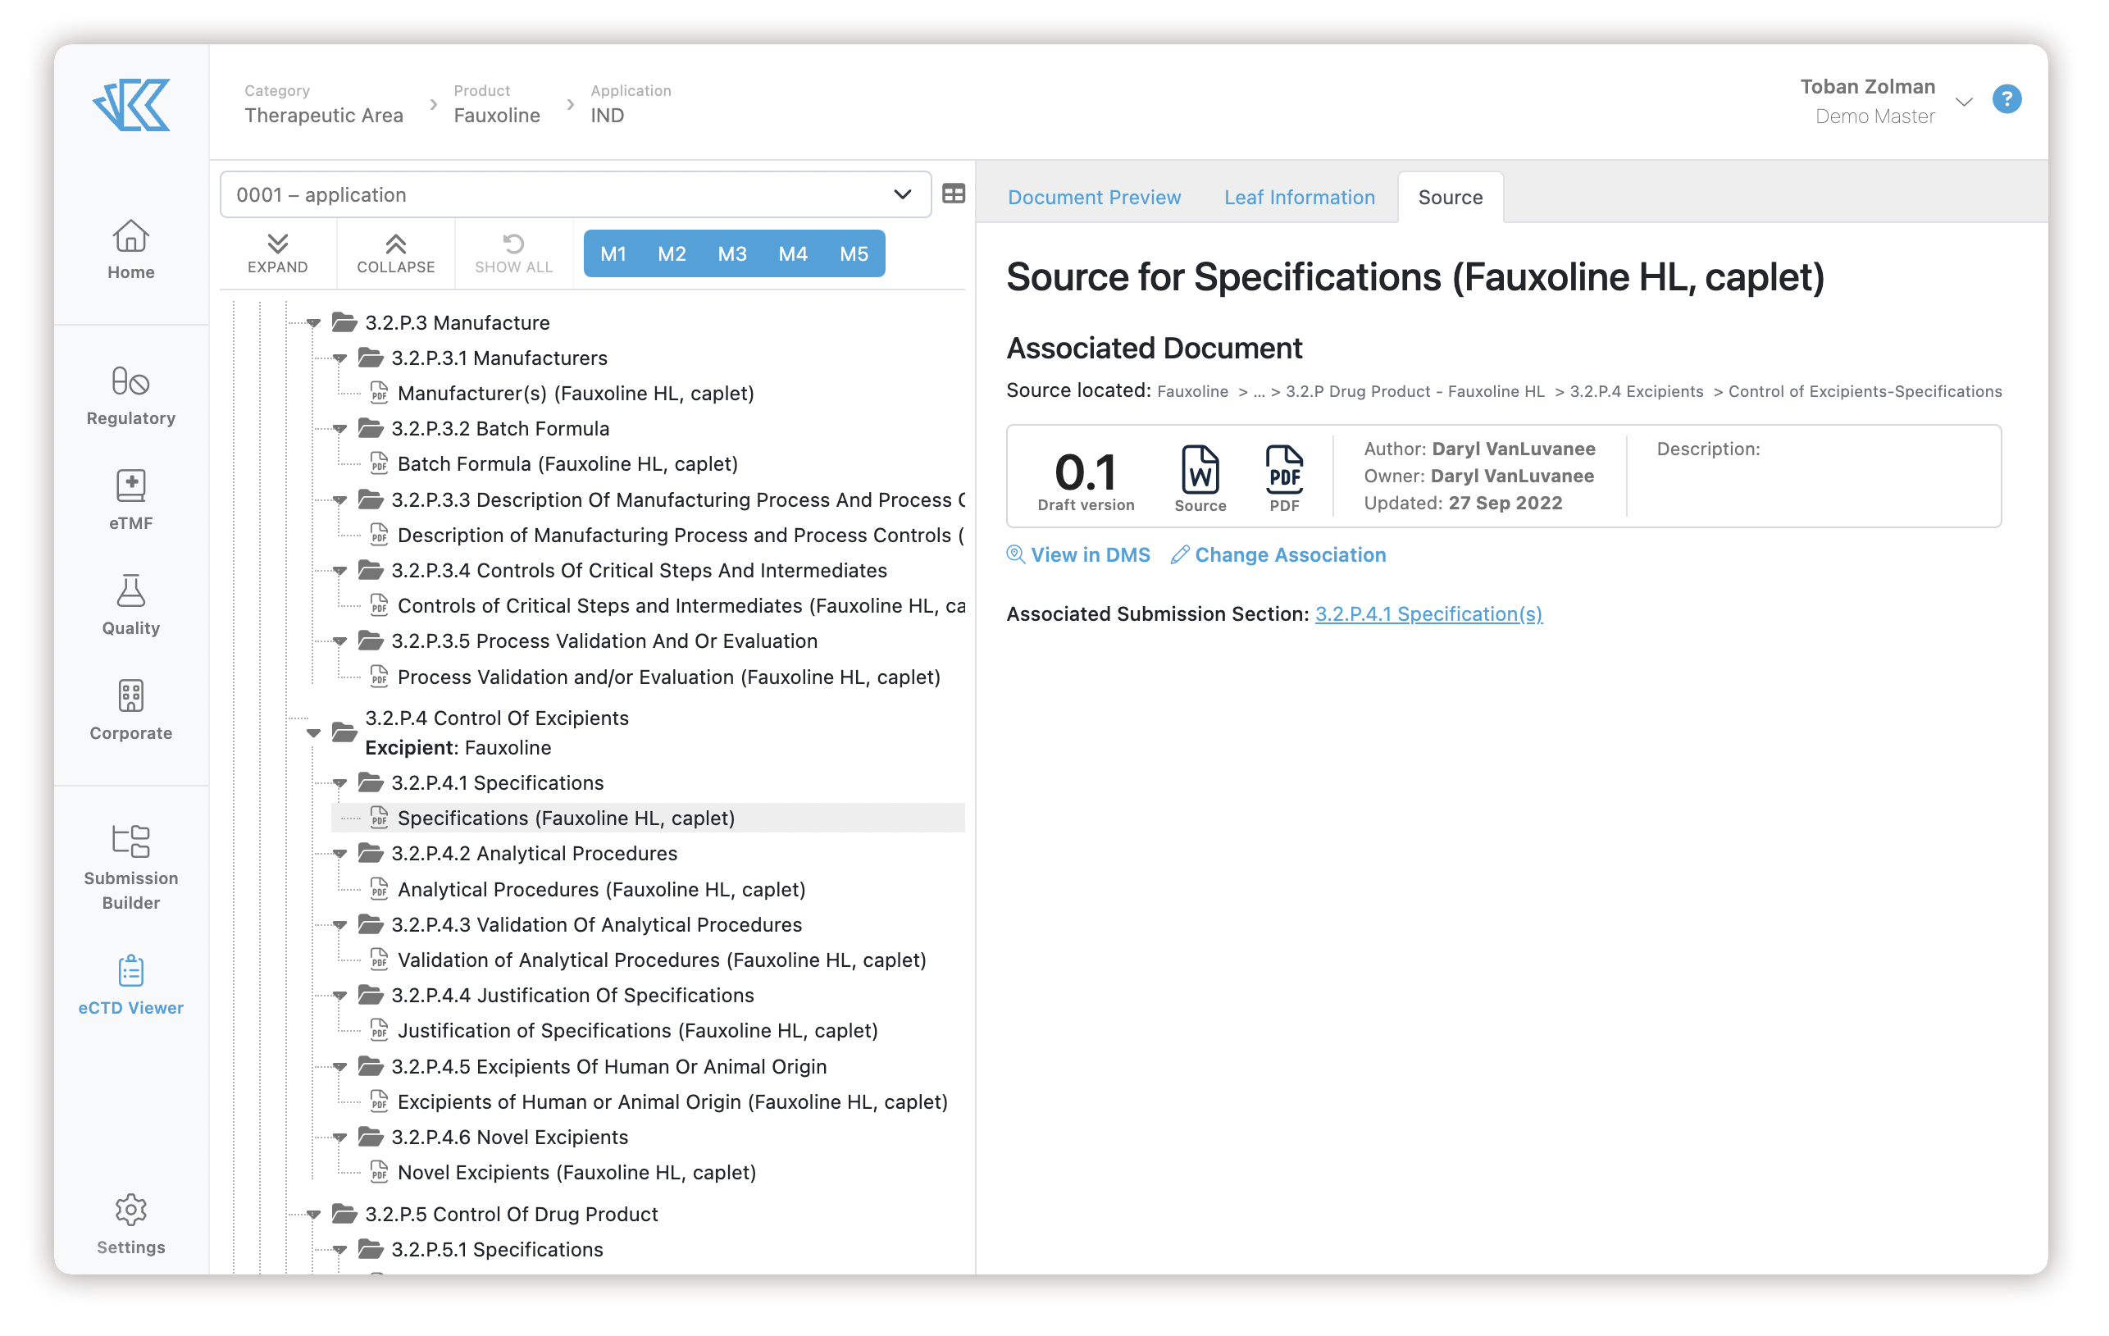Click PDF icon of Batch Formula leaf

coord(379,463)
